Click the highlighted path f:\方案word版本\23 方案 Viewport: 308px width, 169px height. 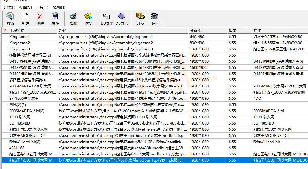coord(121,160)
